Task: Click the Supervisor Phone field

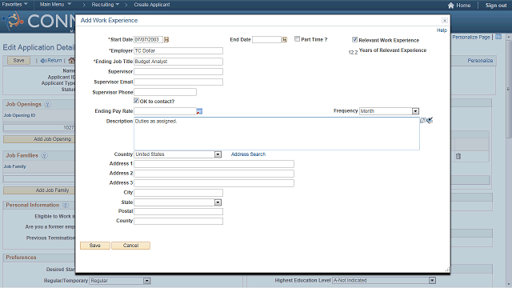Action: 166,92
